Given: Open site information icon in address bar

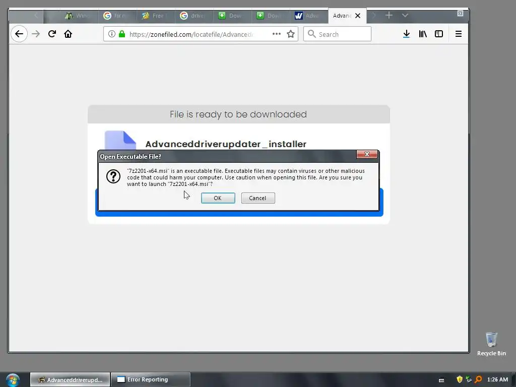Looking at the screenshot, I should pos(112,34).
